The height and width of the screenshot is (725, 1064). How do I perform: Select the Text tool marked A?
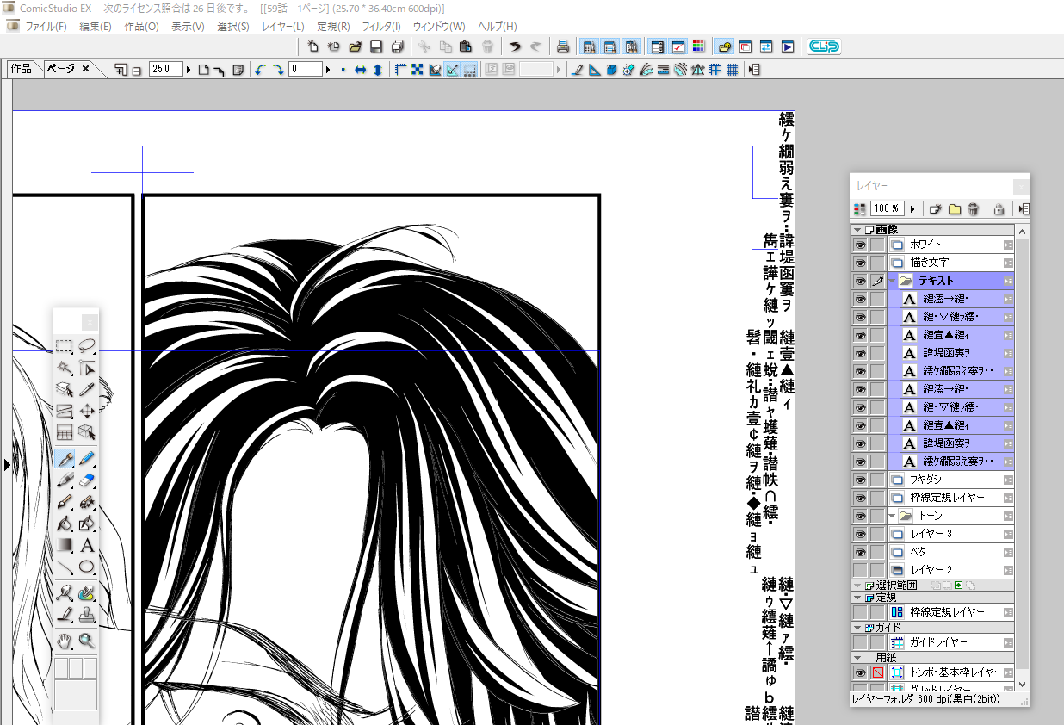tap(86, 546)
